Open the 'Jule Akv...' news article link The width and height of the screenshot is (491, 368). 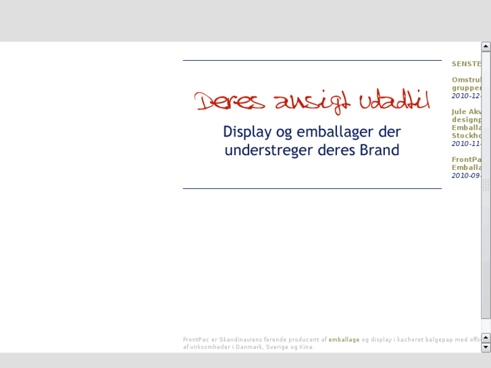(467, 124)
